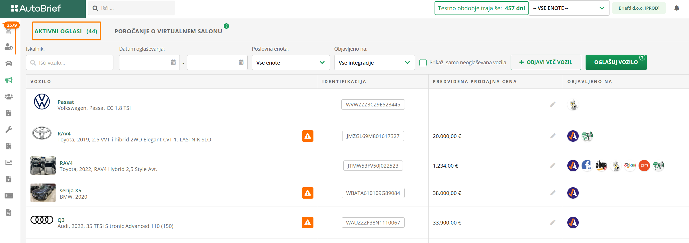The image size is (689, 243).
Task: Open the group of people sidebar icon
Action: coord(9,97)
